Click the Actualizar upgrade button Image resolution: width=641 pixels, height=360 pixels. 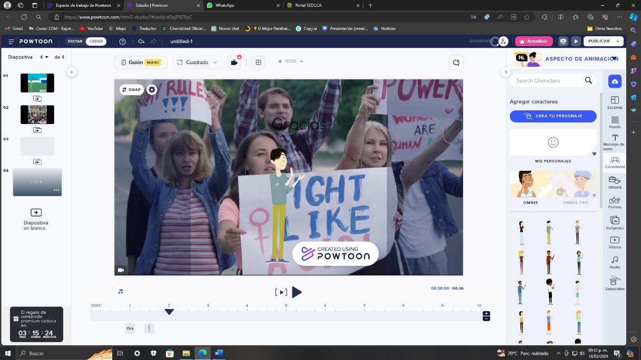[534, 41]
